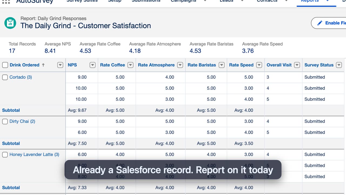Open the Rate Atmosphere column dropdown
Image resolution: width=346 pixels, height=195 pixels.
180,65
